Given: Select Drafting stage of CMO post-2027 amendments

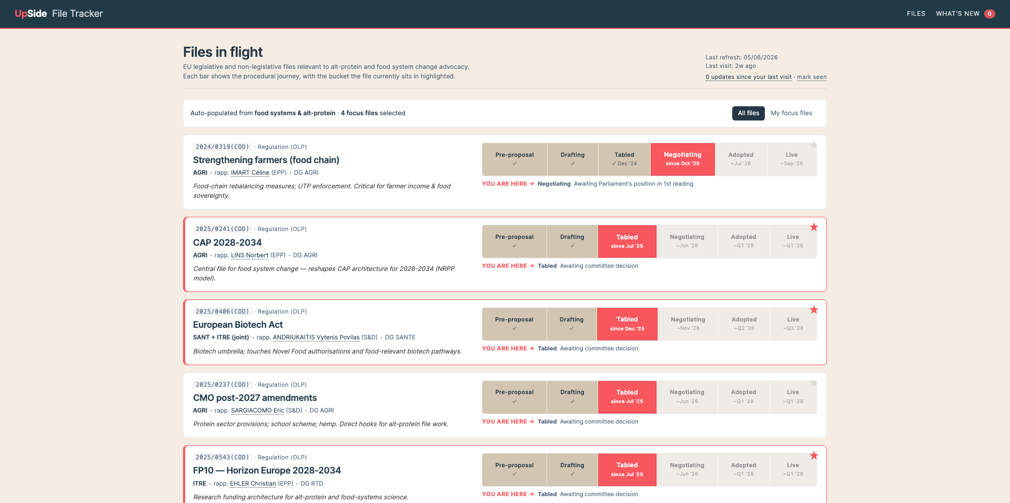Looking at the screenshot, I should (x=572, y=397).
